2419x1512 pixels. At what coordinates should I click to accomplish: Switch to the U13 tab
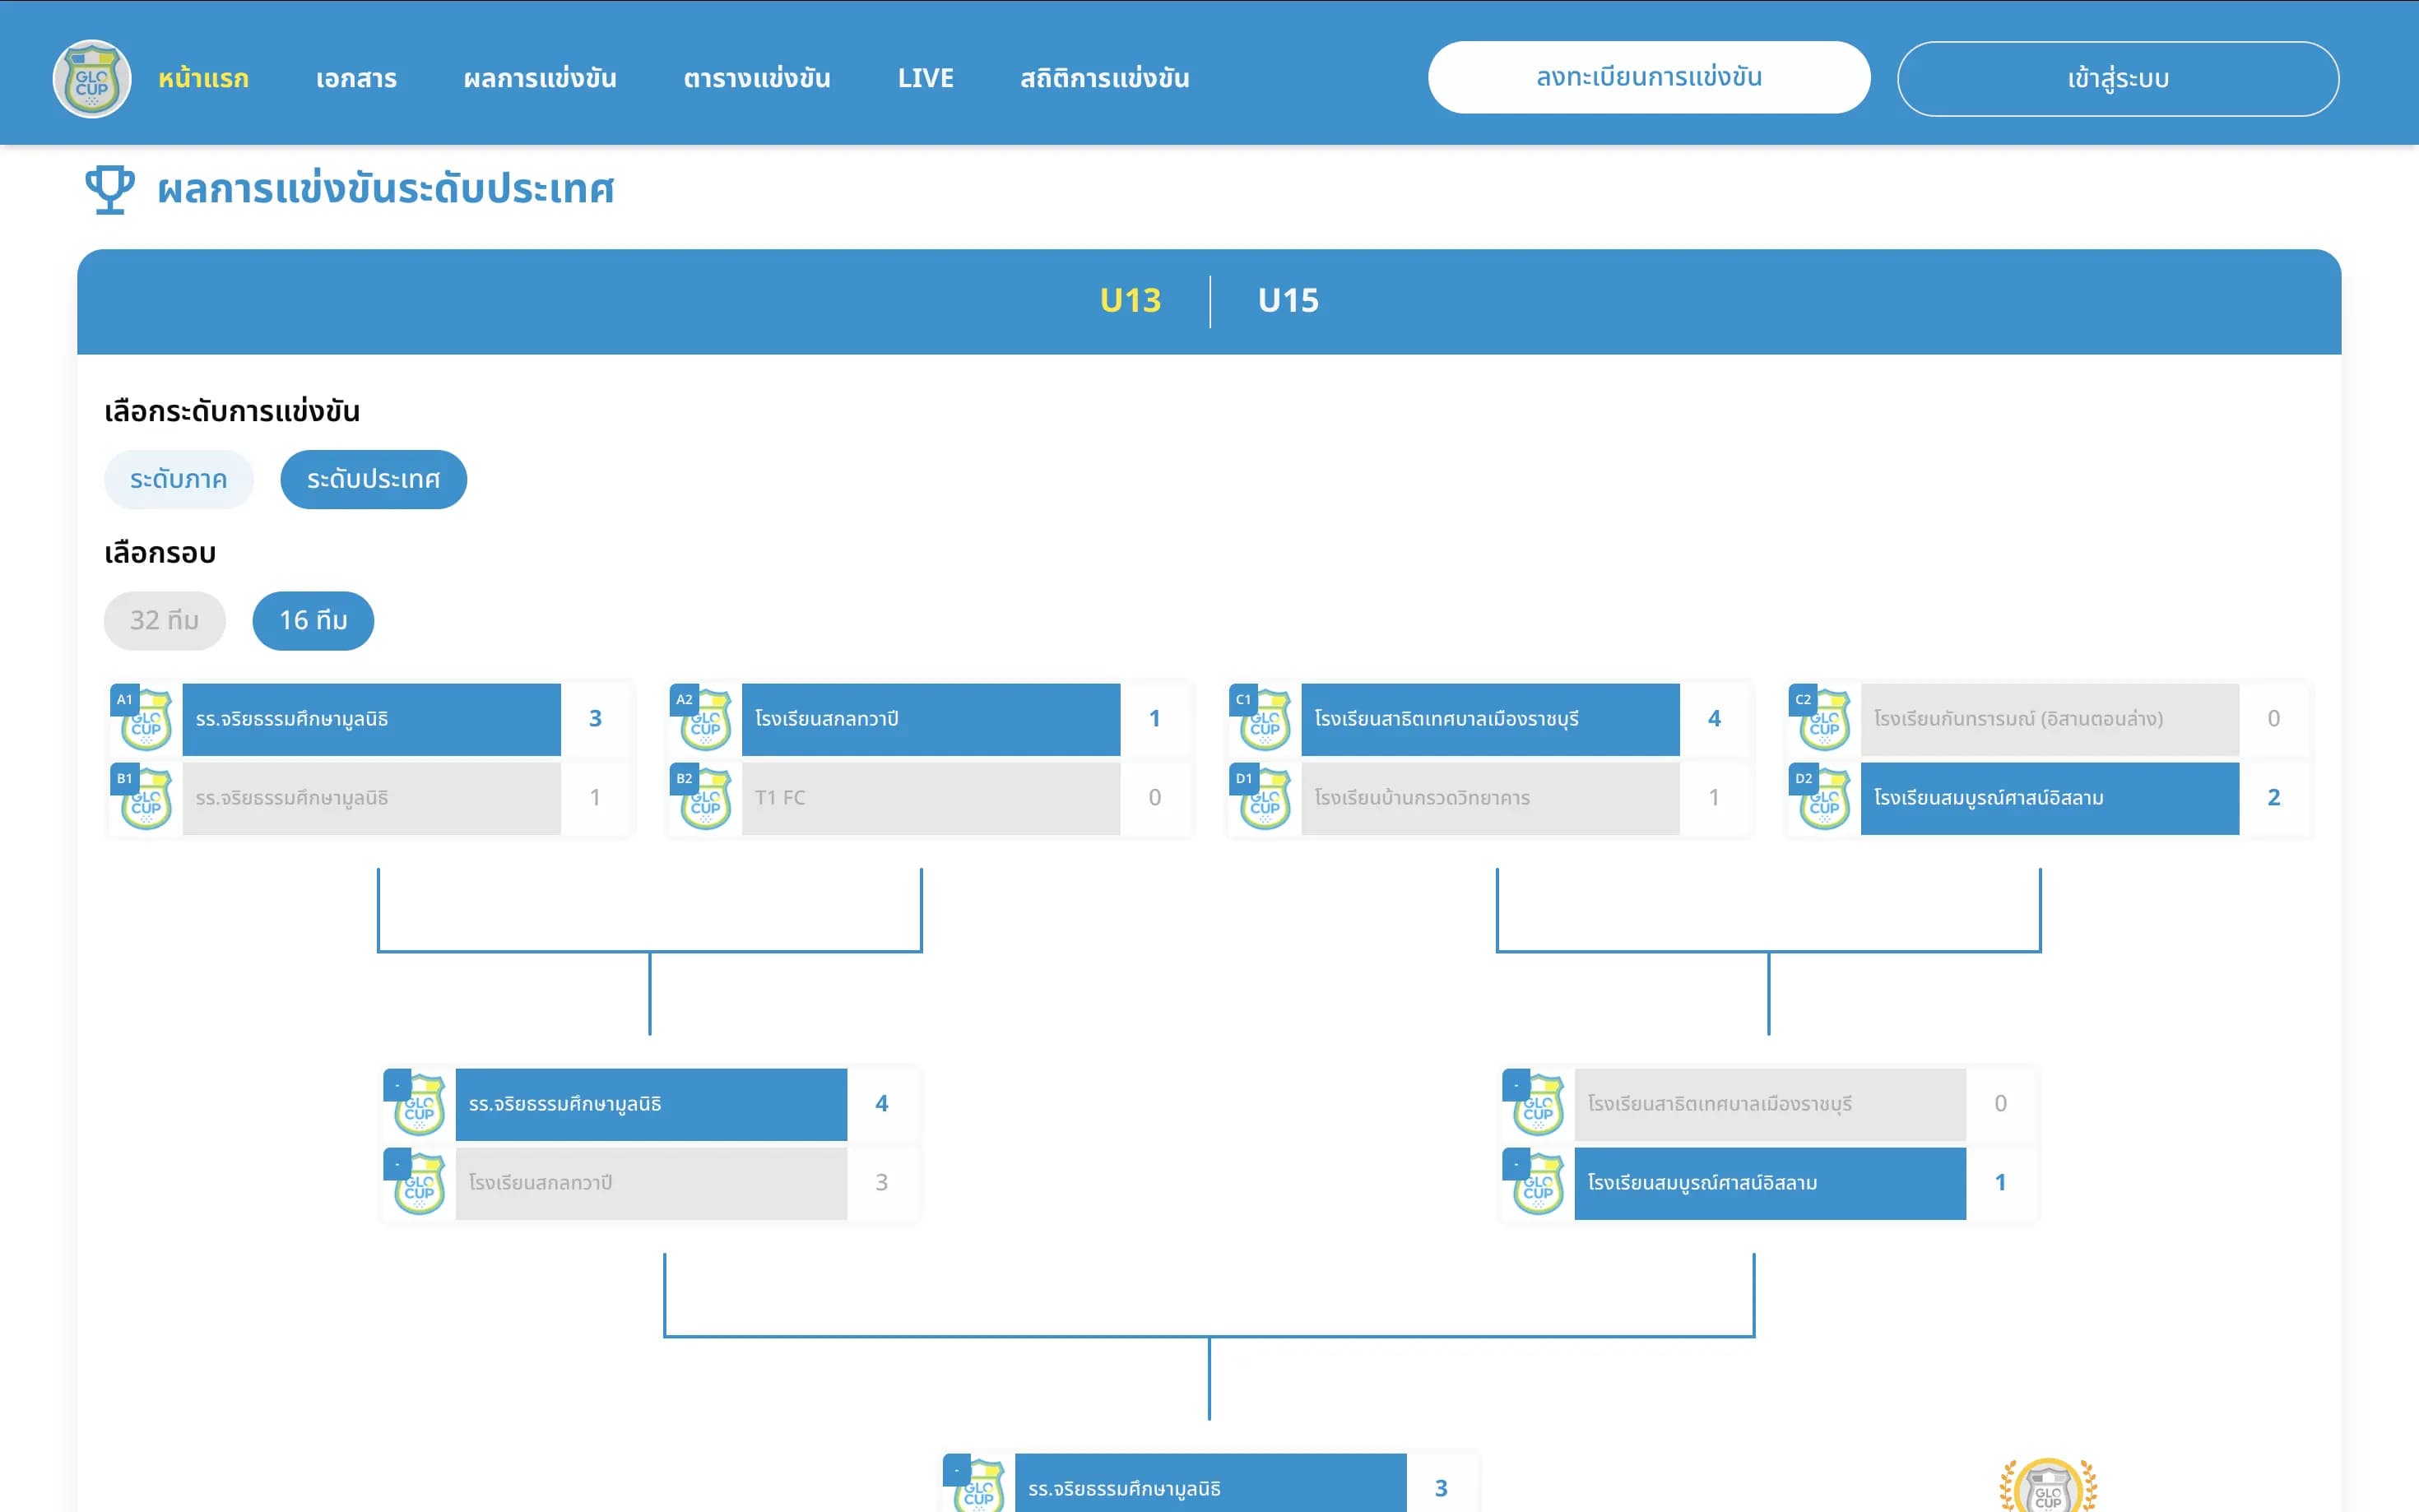tap(1130, 301)
